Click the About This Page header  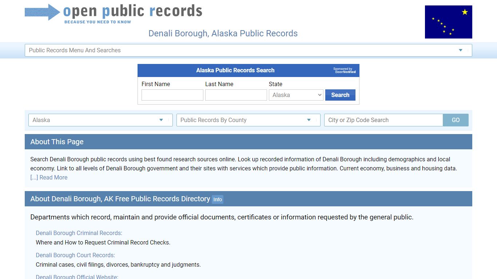tap(248, 142)
